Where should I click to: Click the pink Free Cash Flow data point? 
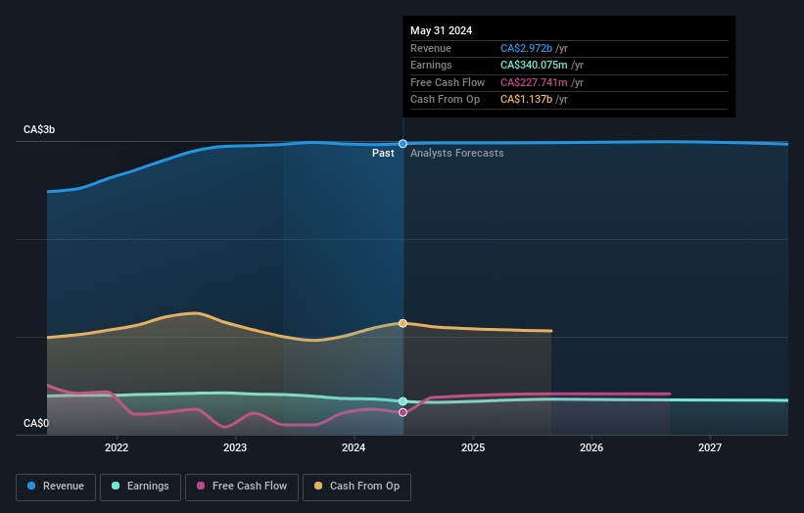tap(403, 412)
